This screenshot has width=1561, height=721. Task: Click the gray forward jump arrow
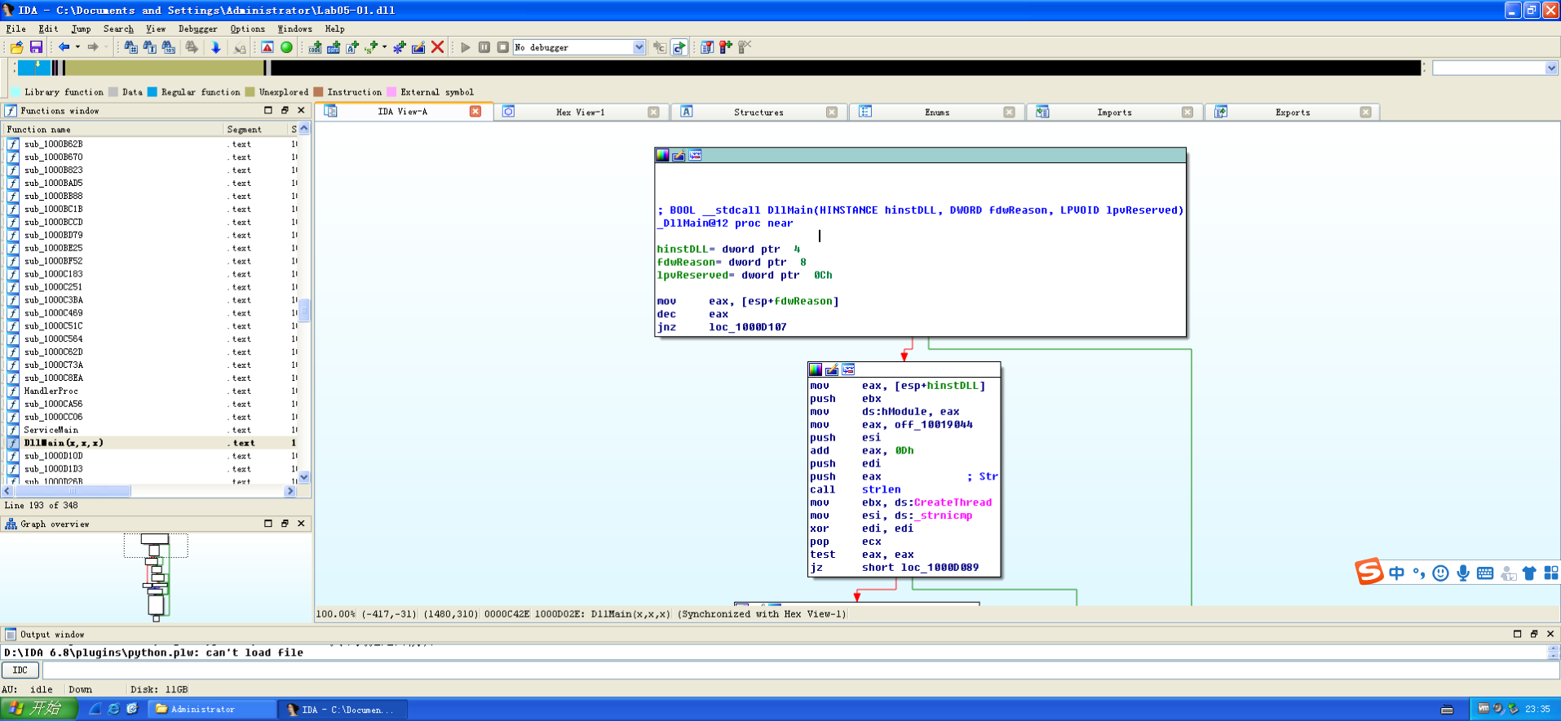pos(93,47)
